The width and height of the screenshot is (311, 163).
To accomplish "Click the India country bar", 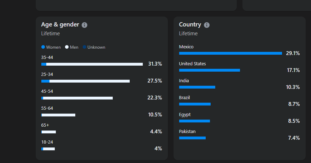I will point(197,87).
